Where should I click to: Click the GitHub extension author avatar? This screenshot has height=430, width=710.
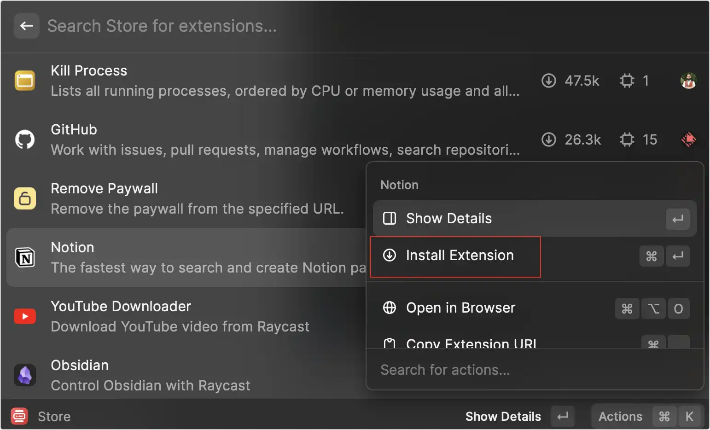688,139
